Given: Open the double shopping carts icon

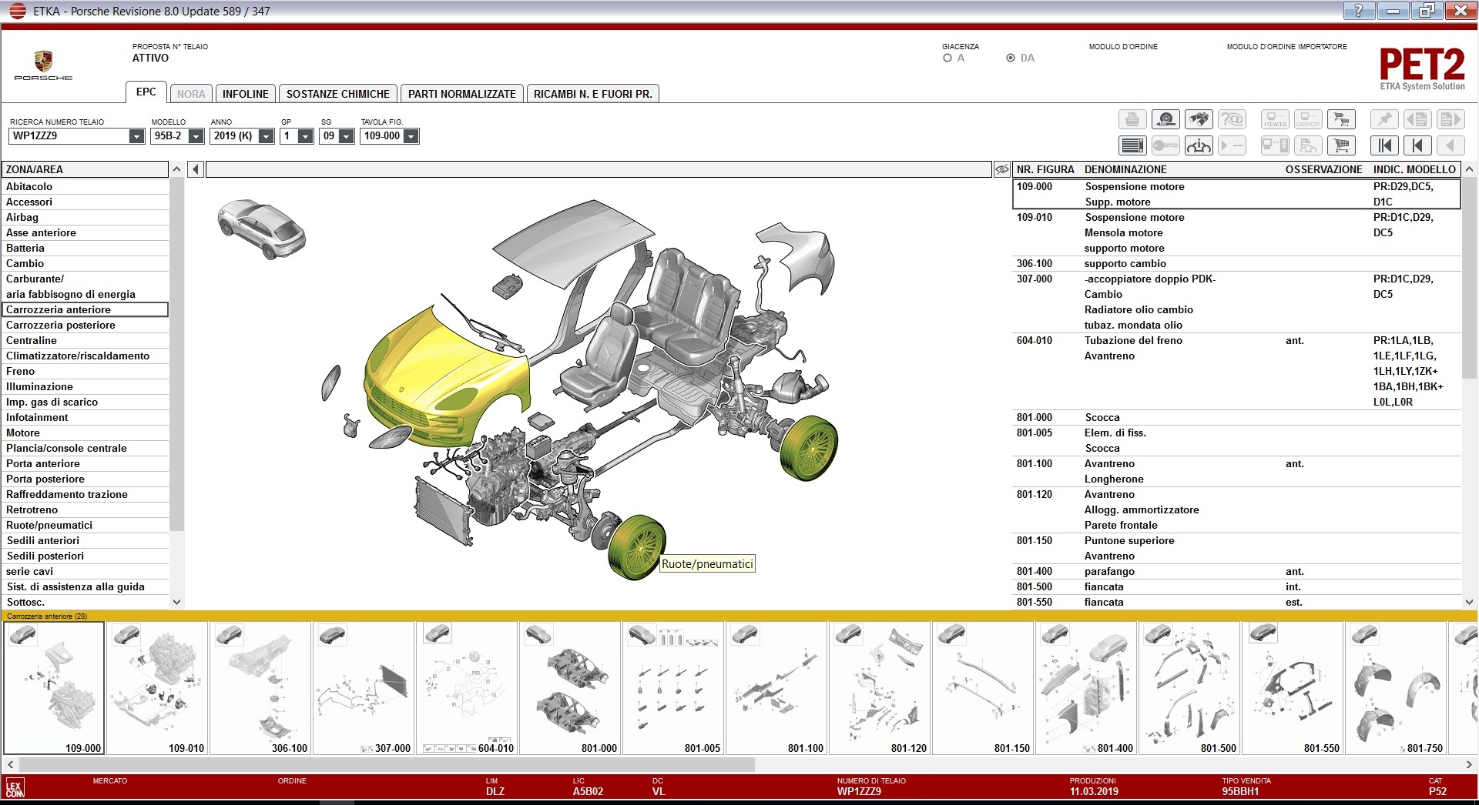Looking at the screenshot, I should pos(1342,119).
